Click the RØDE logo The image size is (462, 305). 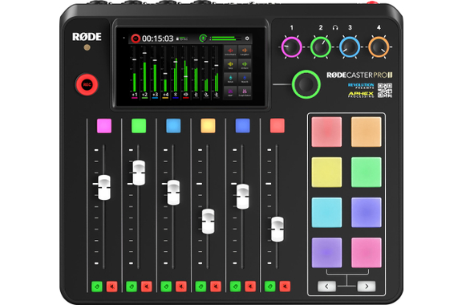(x=87, y=37)
